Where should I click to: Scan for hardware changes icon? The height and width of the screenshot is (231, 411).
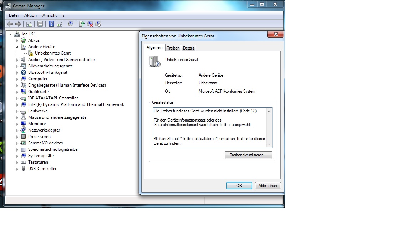71,24
